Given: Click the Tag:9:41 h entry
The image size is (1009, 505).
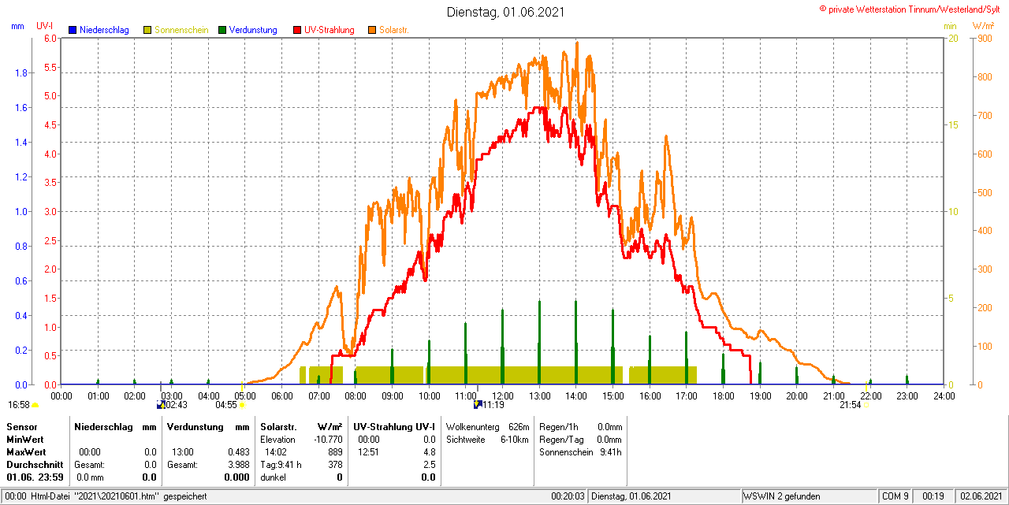Looking at the screenshot, I should pos(281,465).
